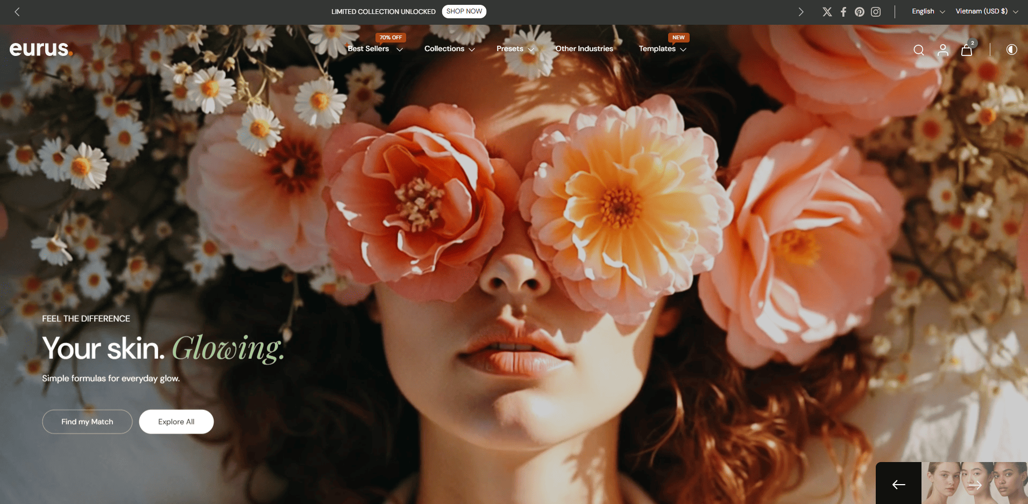The image size is (1028, 504).
Task: Open the X (Twitter) social link
Action: [827, 11]
